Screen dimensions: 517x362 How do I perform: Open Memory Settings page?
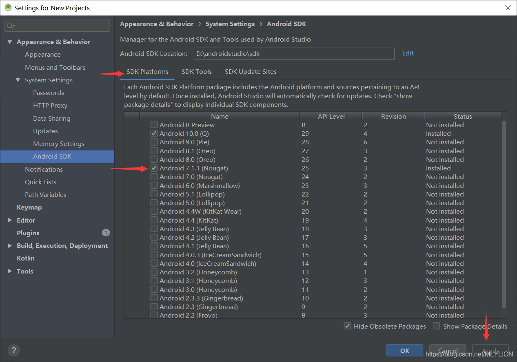[x=59, y=144]
